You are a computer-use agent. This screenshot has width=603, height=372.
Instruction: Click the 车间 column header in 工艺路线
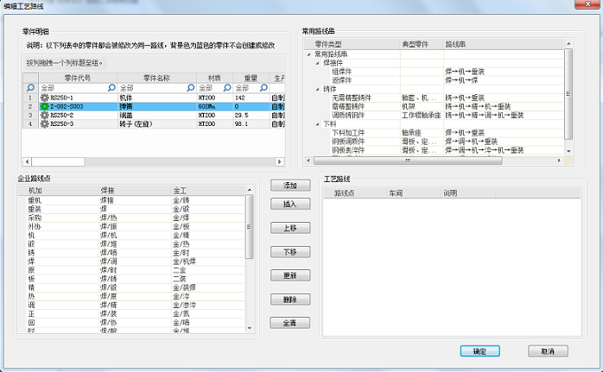pos(414,193)
